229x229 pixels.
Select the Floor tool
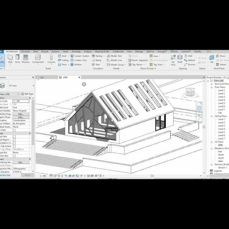(x=62, y=65)
